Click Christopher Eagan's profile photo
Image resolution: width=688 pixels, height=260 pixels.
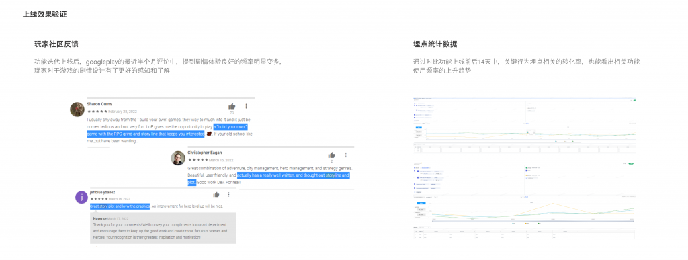click(177, 159)
